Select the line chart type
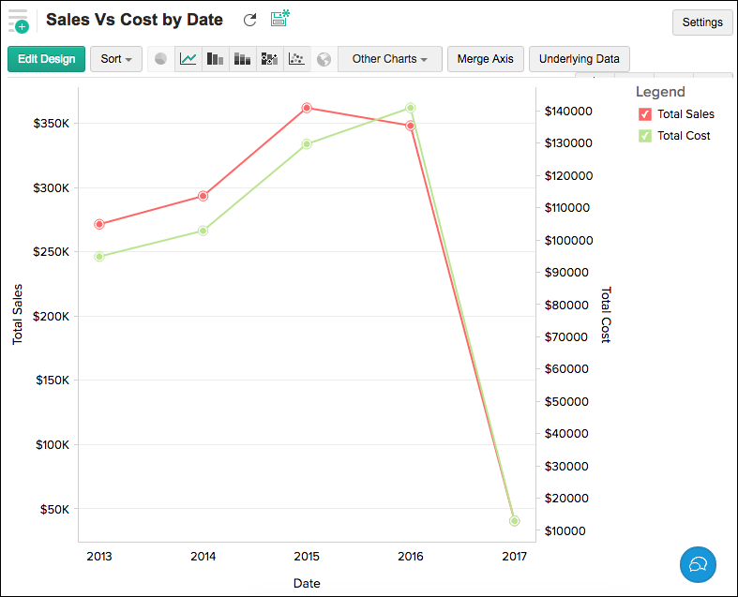 tap(188, 59)
